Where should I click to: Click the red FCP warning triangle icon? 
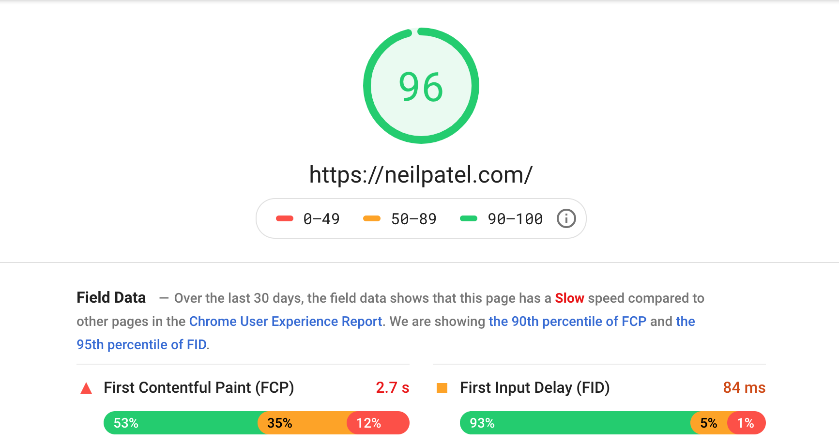coord(86,388)
